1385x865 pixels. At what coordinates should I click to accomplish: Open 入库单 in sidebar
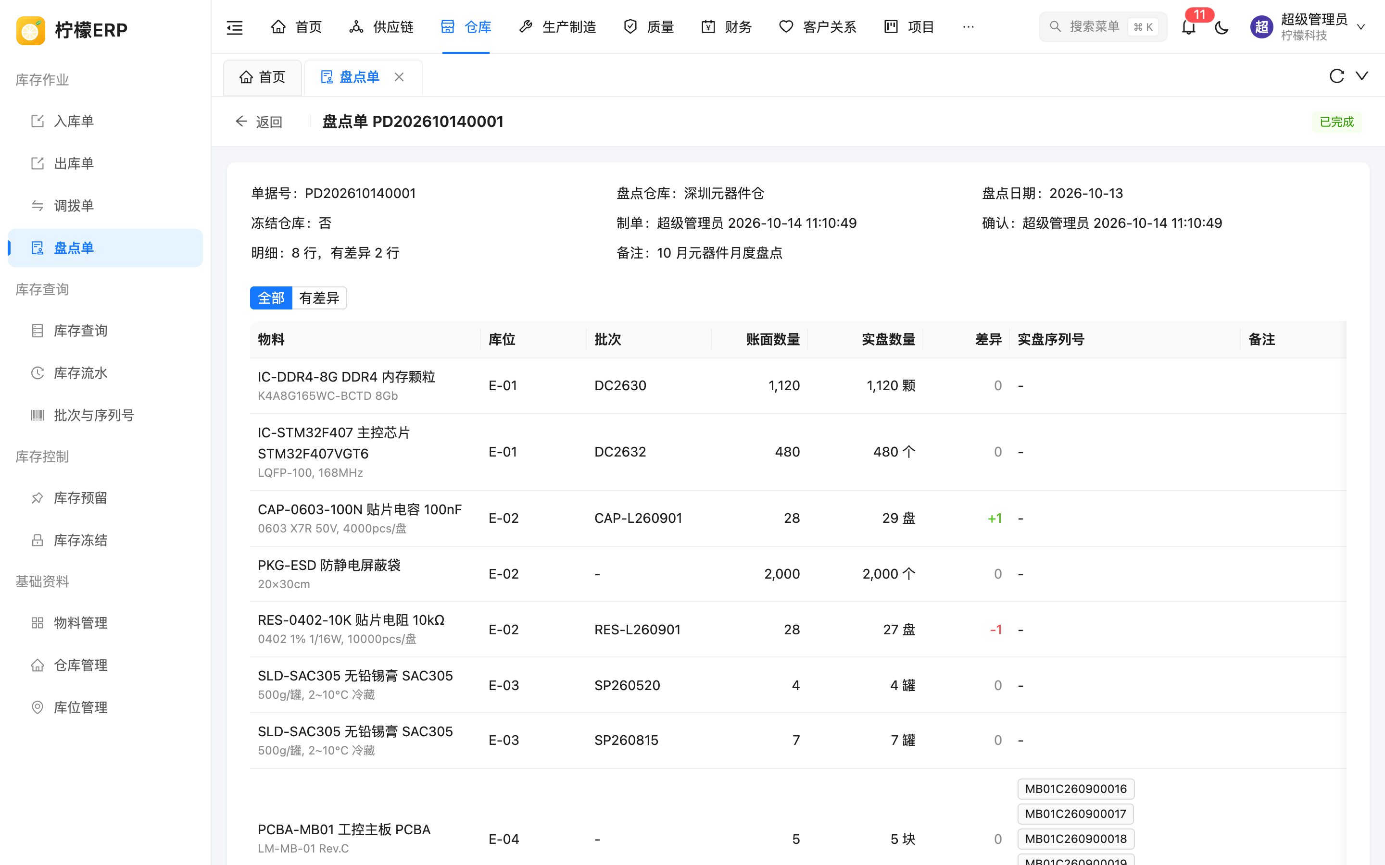[x=105, y=121]
